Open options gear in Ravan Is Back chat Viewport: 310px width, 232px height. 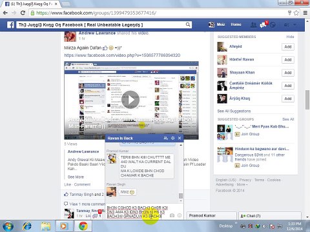(x=172, y=138)
